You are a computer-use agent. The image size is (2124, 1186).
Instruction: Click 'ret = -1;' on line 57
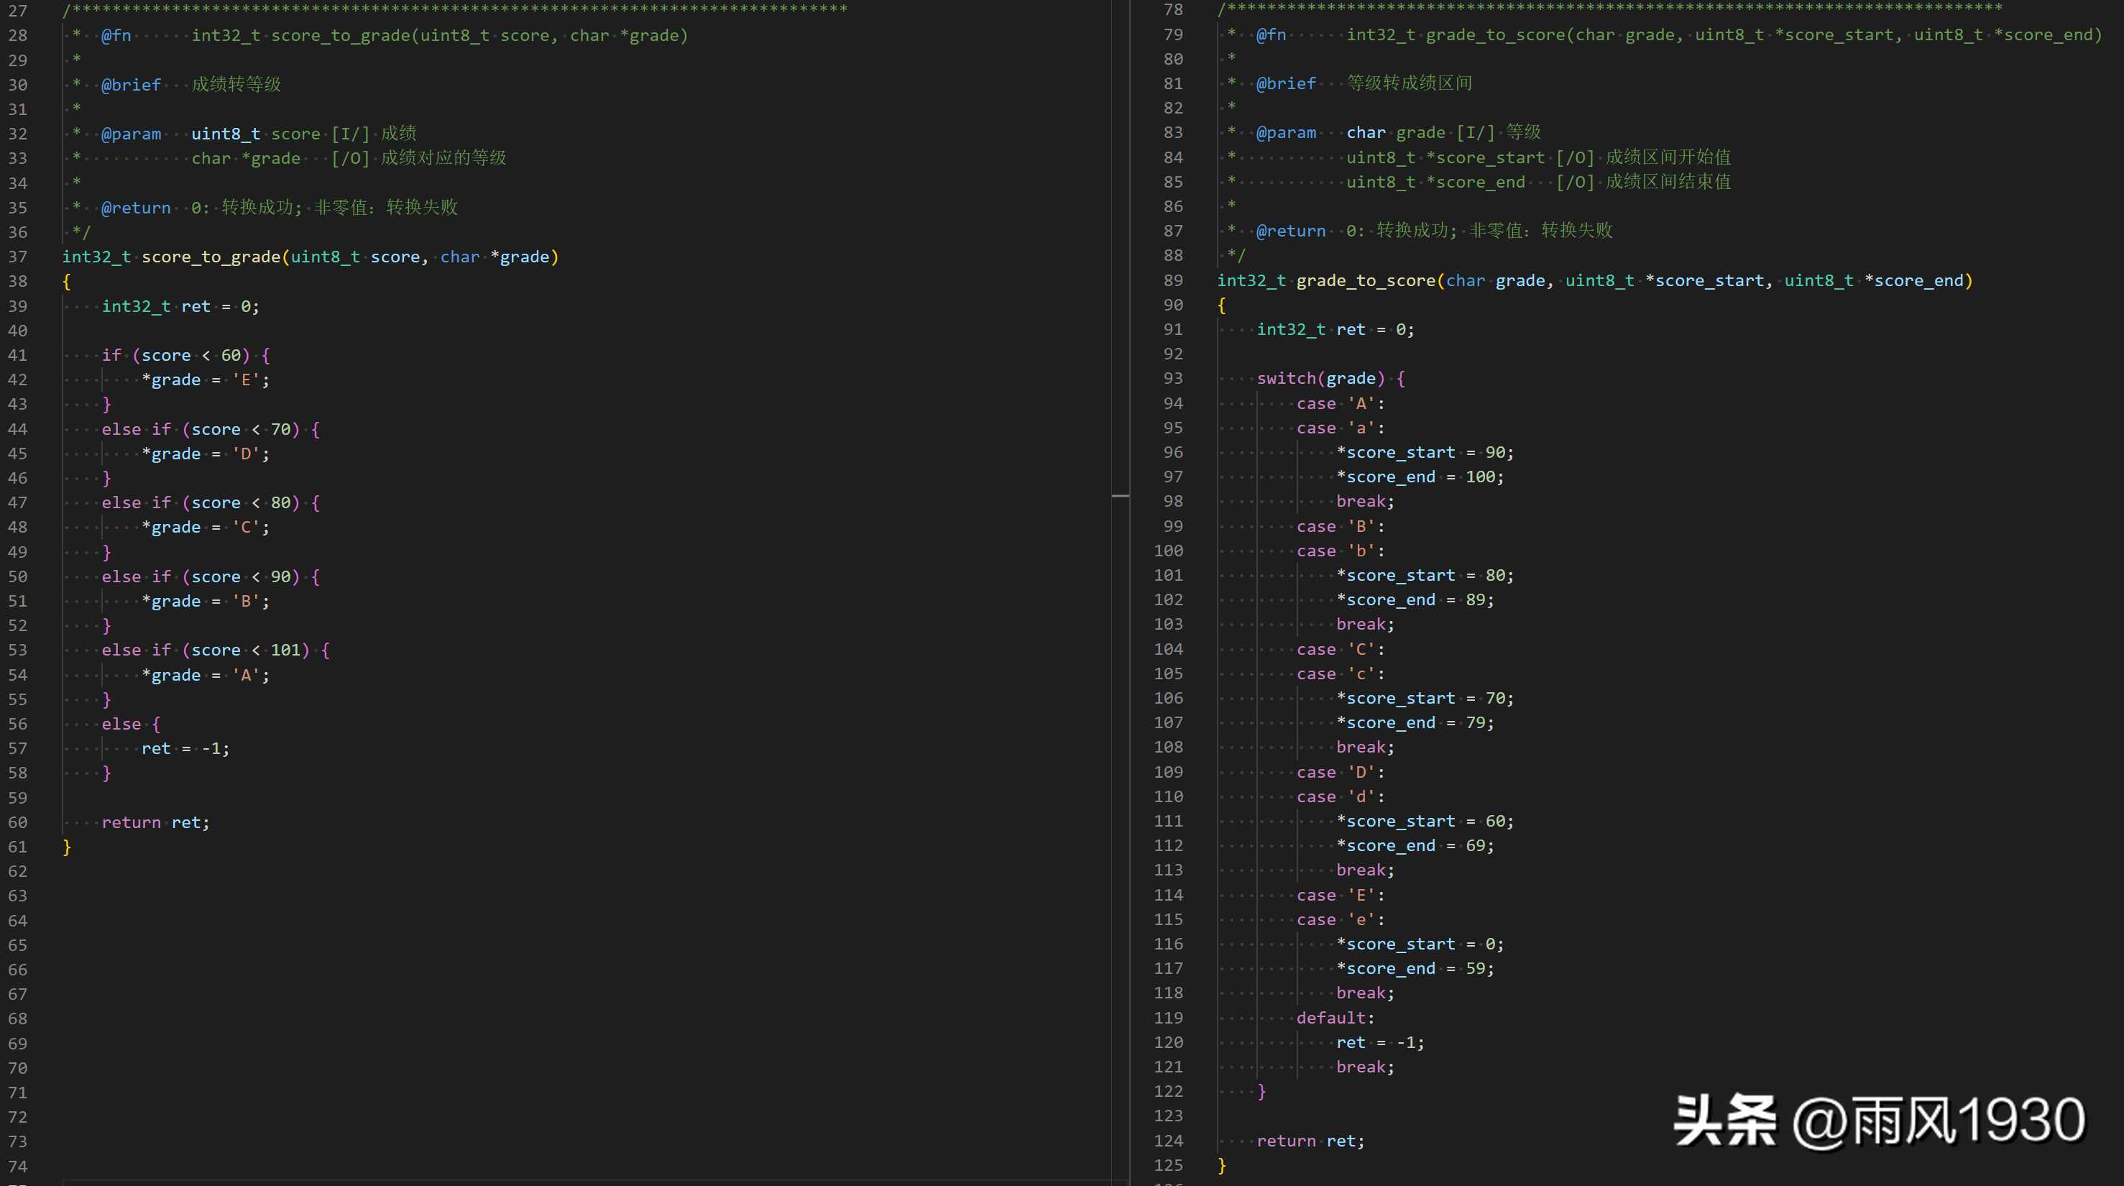click(x=185, y=749)
